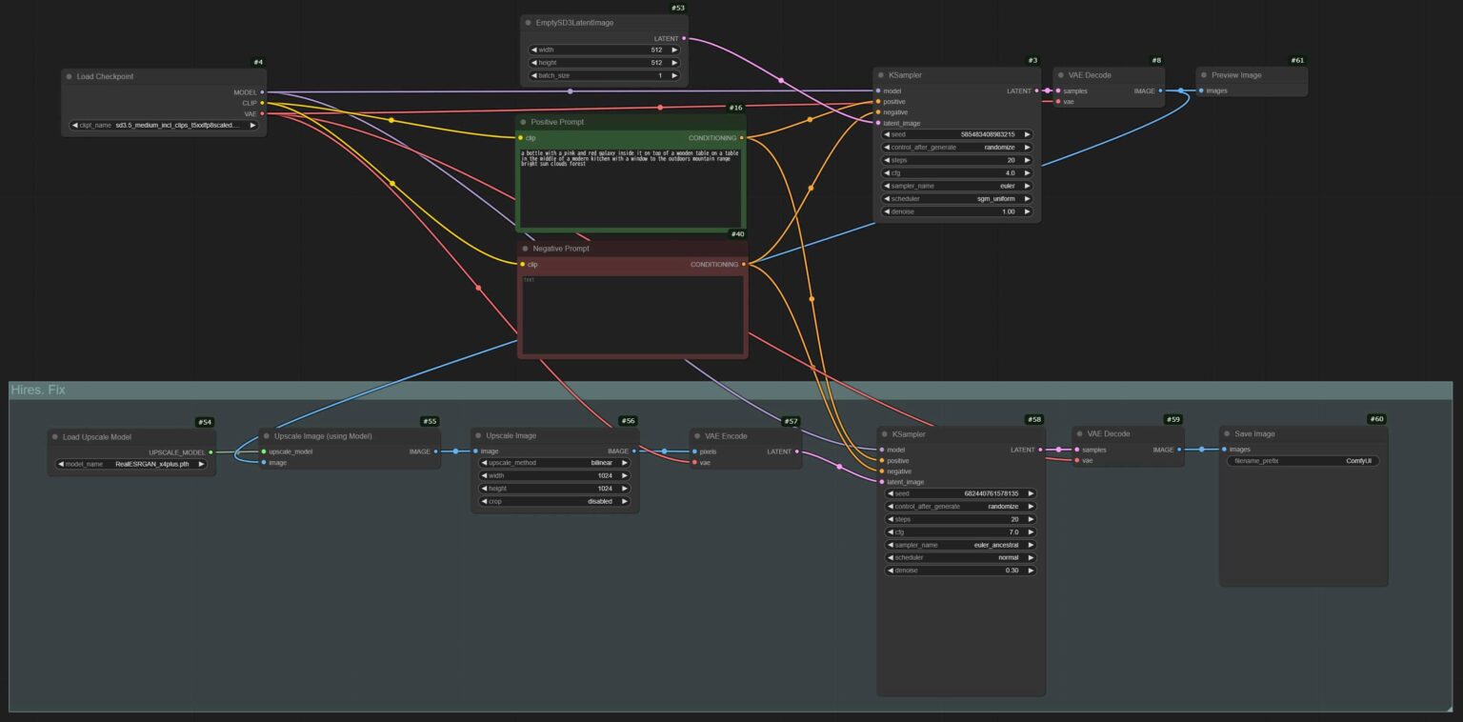Screen dimensions: 1463x722
Task: Click the VAE output port on Load Checkpoint
Action: point(262,113)
